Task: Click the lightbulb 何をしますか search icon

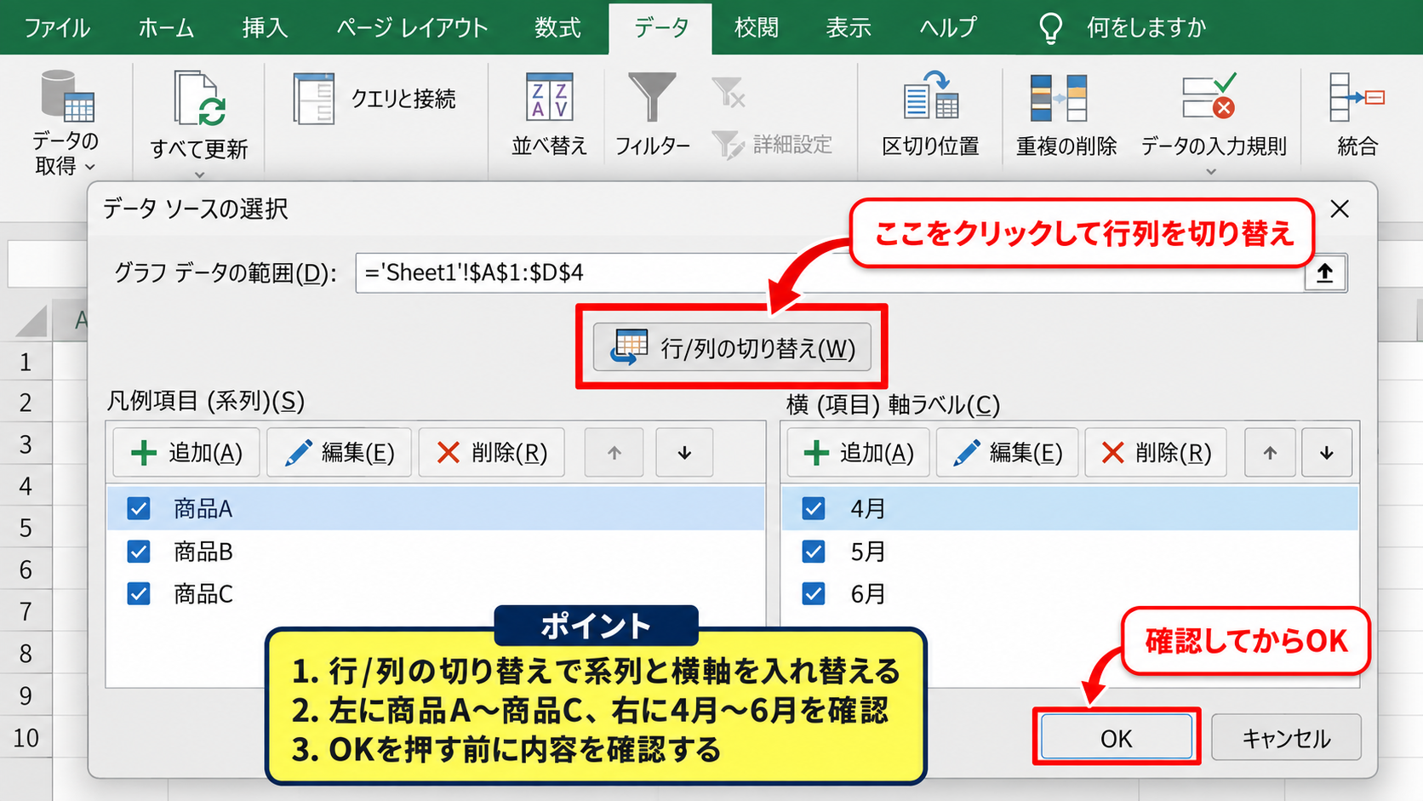Action: (x=1051, y=28)
